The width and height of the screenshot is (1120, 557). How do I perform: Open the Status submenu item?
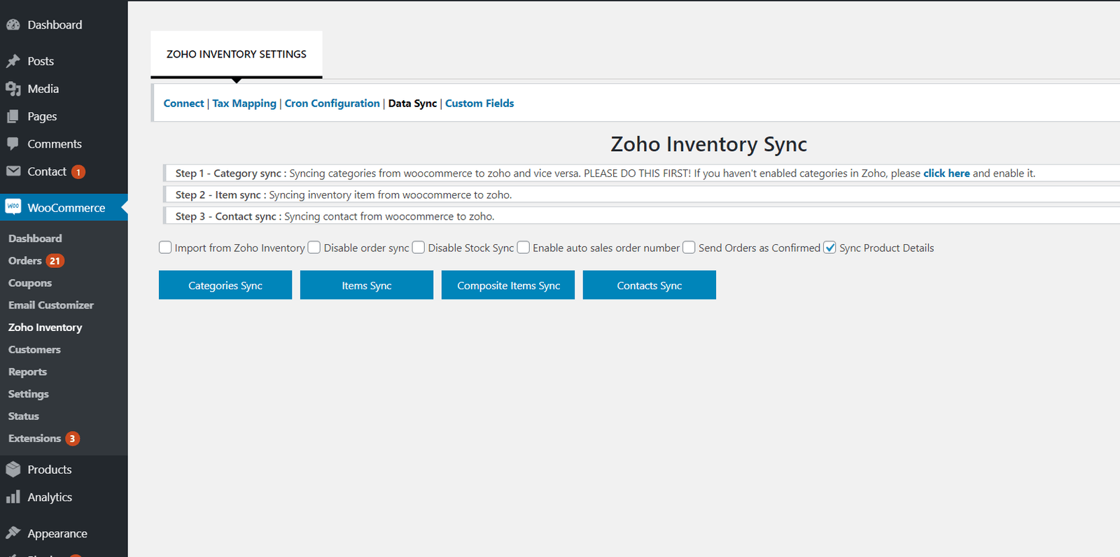coord(24,416)
